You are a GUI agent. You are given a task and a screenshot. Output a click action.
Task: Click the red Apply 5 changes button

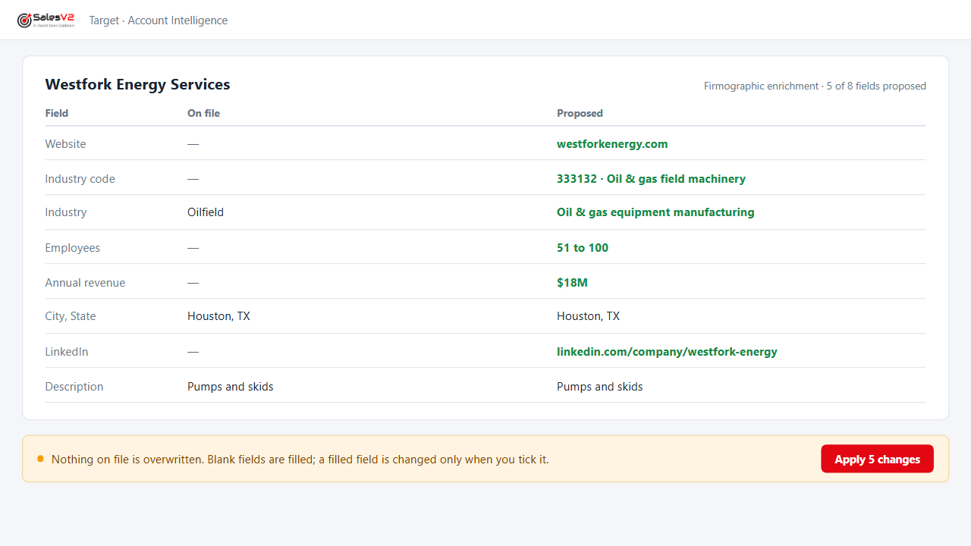tap(877, 459)
